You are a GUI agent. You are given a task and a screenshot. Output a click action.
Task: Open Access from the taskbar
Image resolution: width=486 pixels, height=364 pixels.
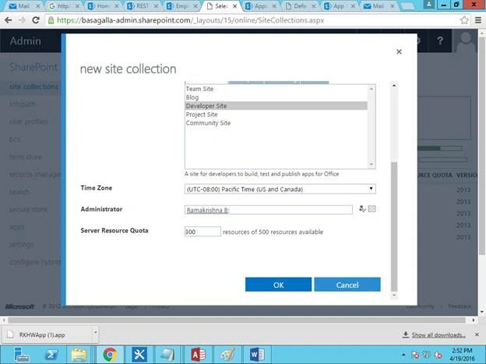pyautogui.click(x=199, y=355)
